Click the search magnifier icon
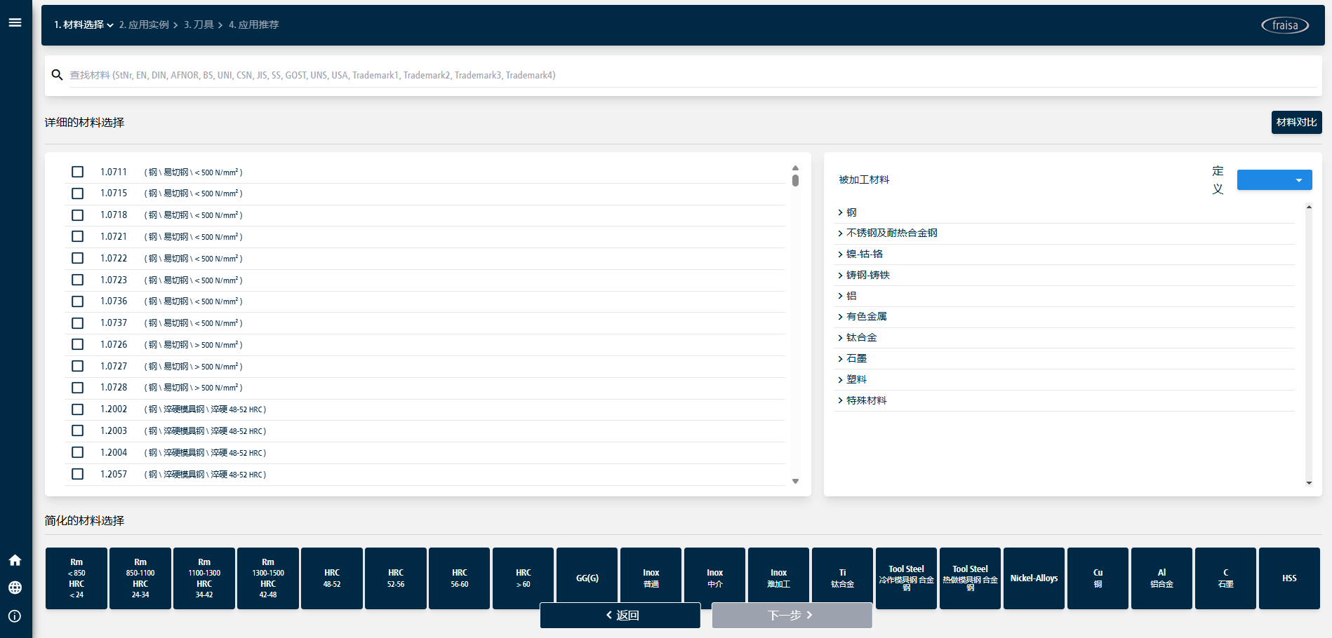 [x=58, y=75]
